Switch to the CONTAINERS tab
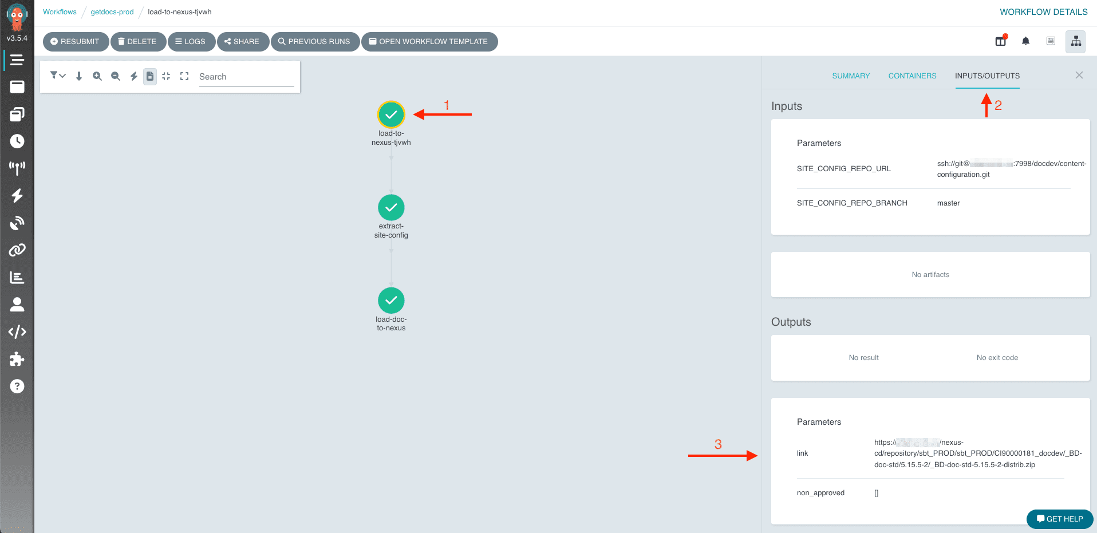Screen dimensions: 1097x533 click(x=912, y=76)
